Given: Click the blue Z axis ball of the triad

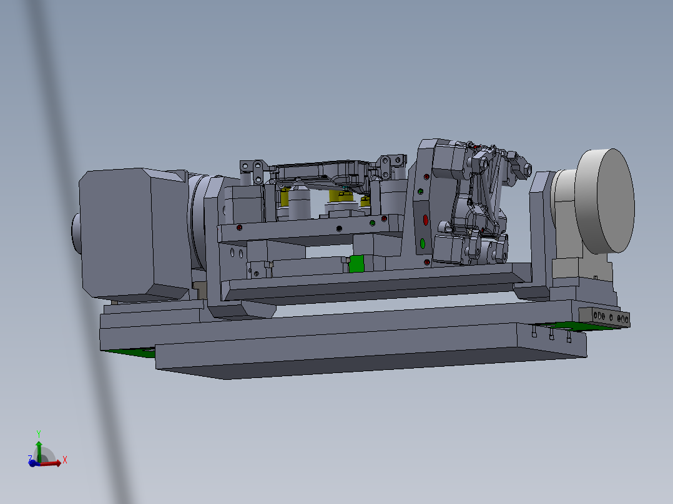Looking at the screenshot, I should pos(32,463).
